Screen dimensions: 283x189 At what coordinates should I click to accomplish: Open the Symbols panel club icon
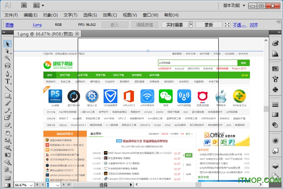tap(275, 90)
